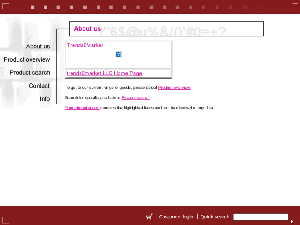The image size is (300, 225).
Task: Open Your shopping cart link
Action: click(x=82, y=108)
